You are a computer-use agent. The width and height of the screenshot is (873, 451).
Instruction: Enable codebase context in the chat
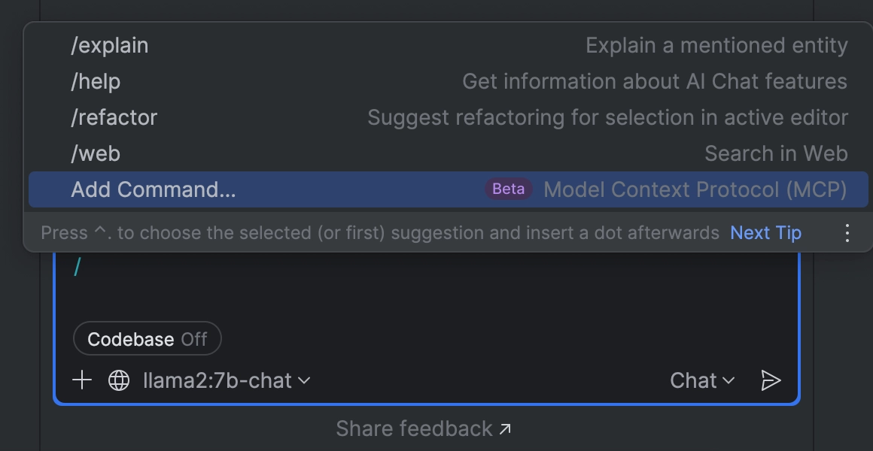pos(147,338)
